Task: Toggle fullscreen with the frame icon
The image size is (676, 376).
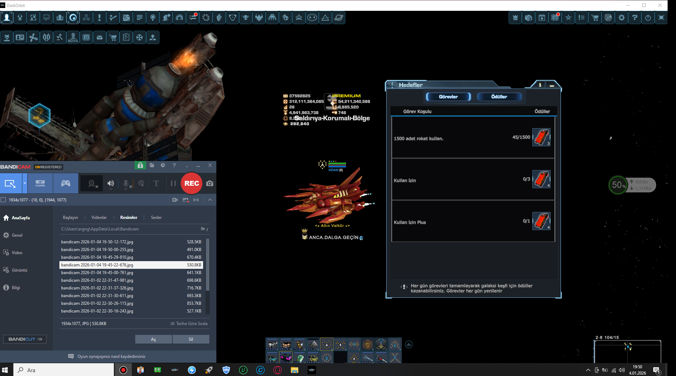Action: 661,17
